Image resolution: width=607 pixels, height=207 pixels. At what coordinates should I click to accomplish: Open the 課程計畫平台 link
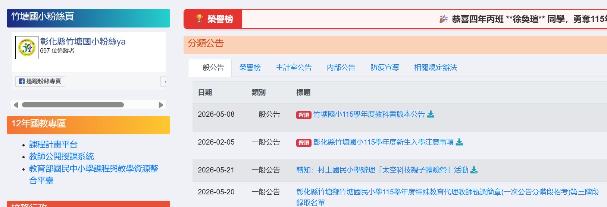[53, 145]
